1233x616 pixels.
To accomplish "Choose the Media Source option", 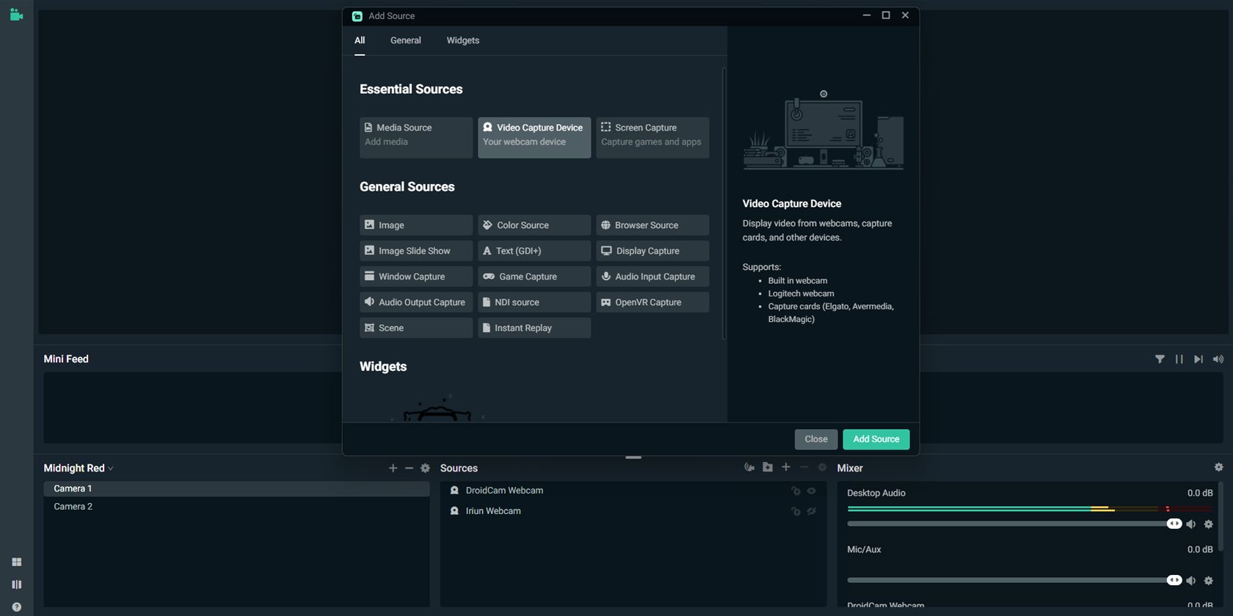I will point(416,138).
